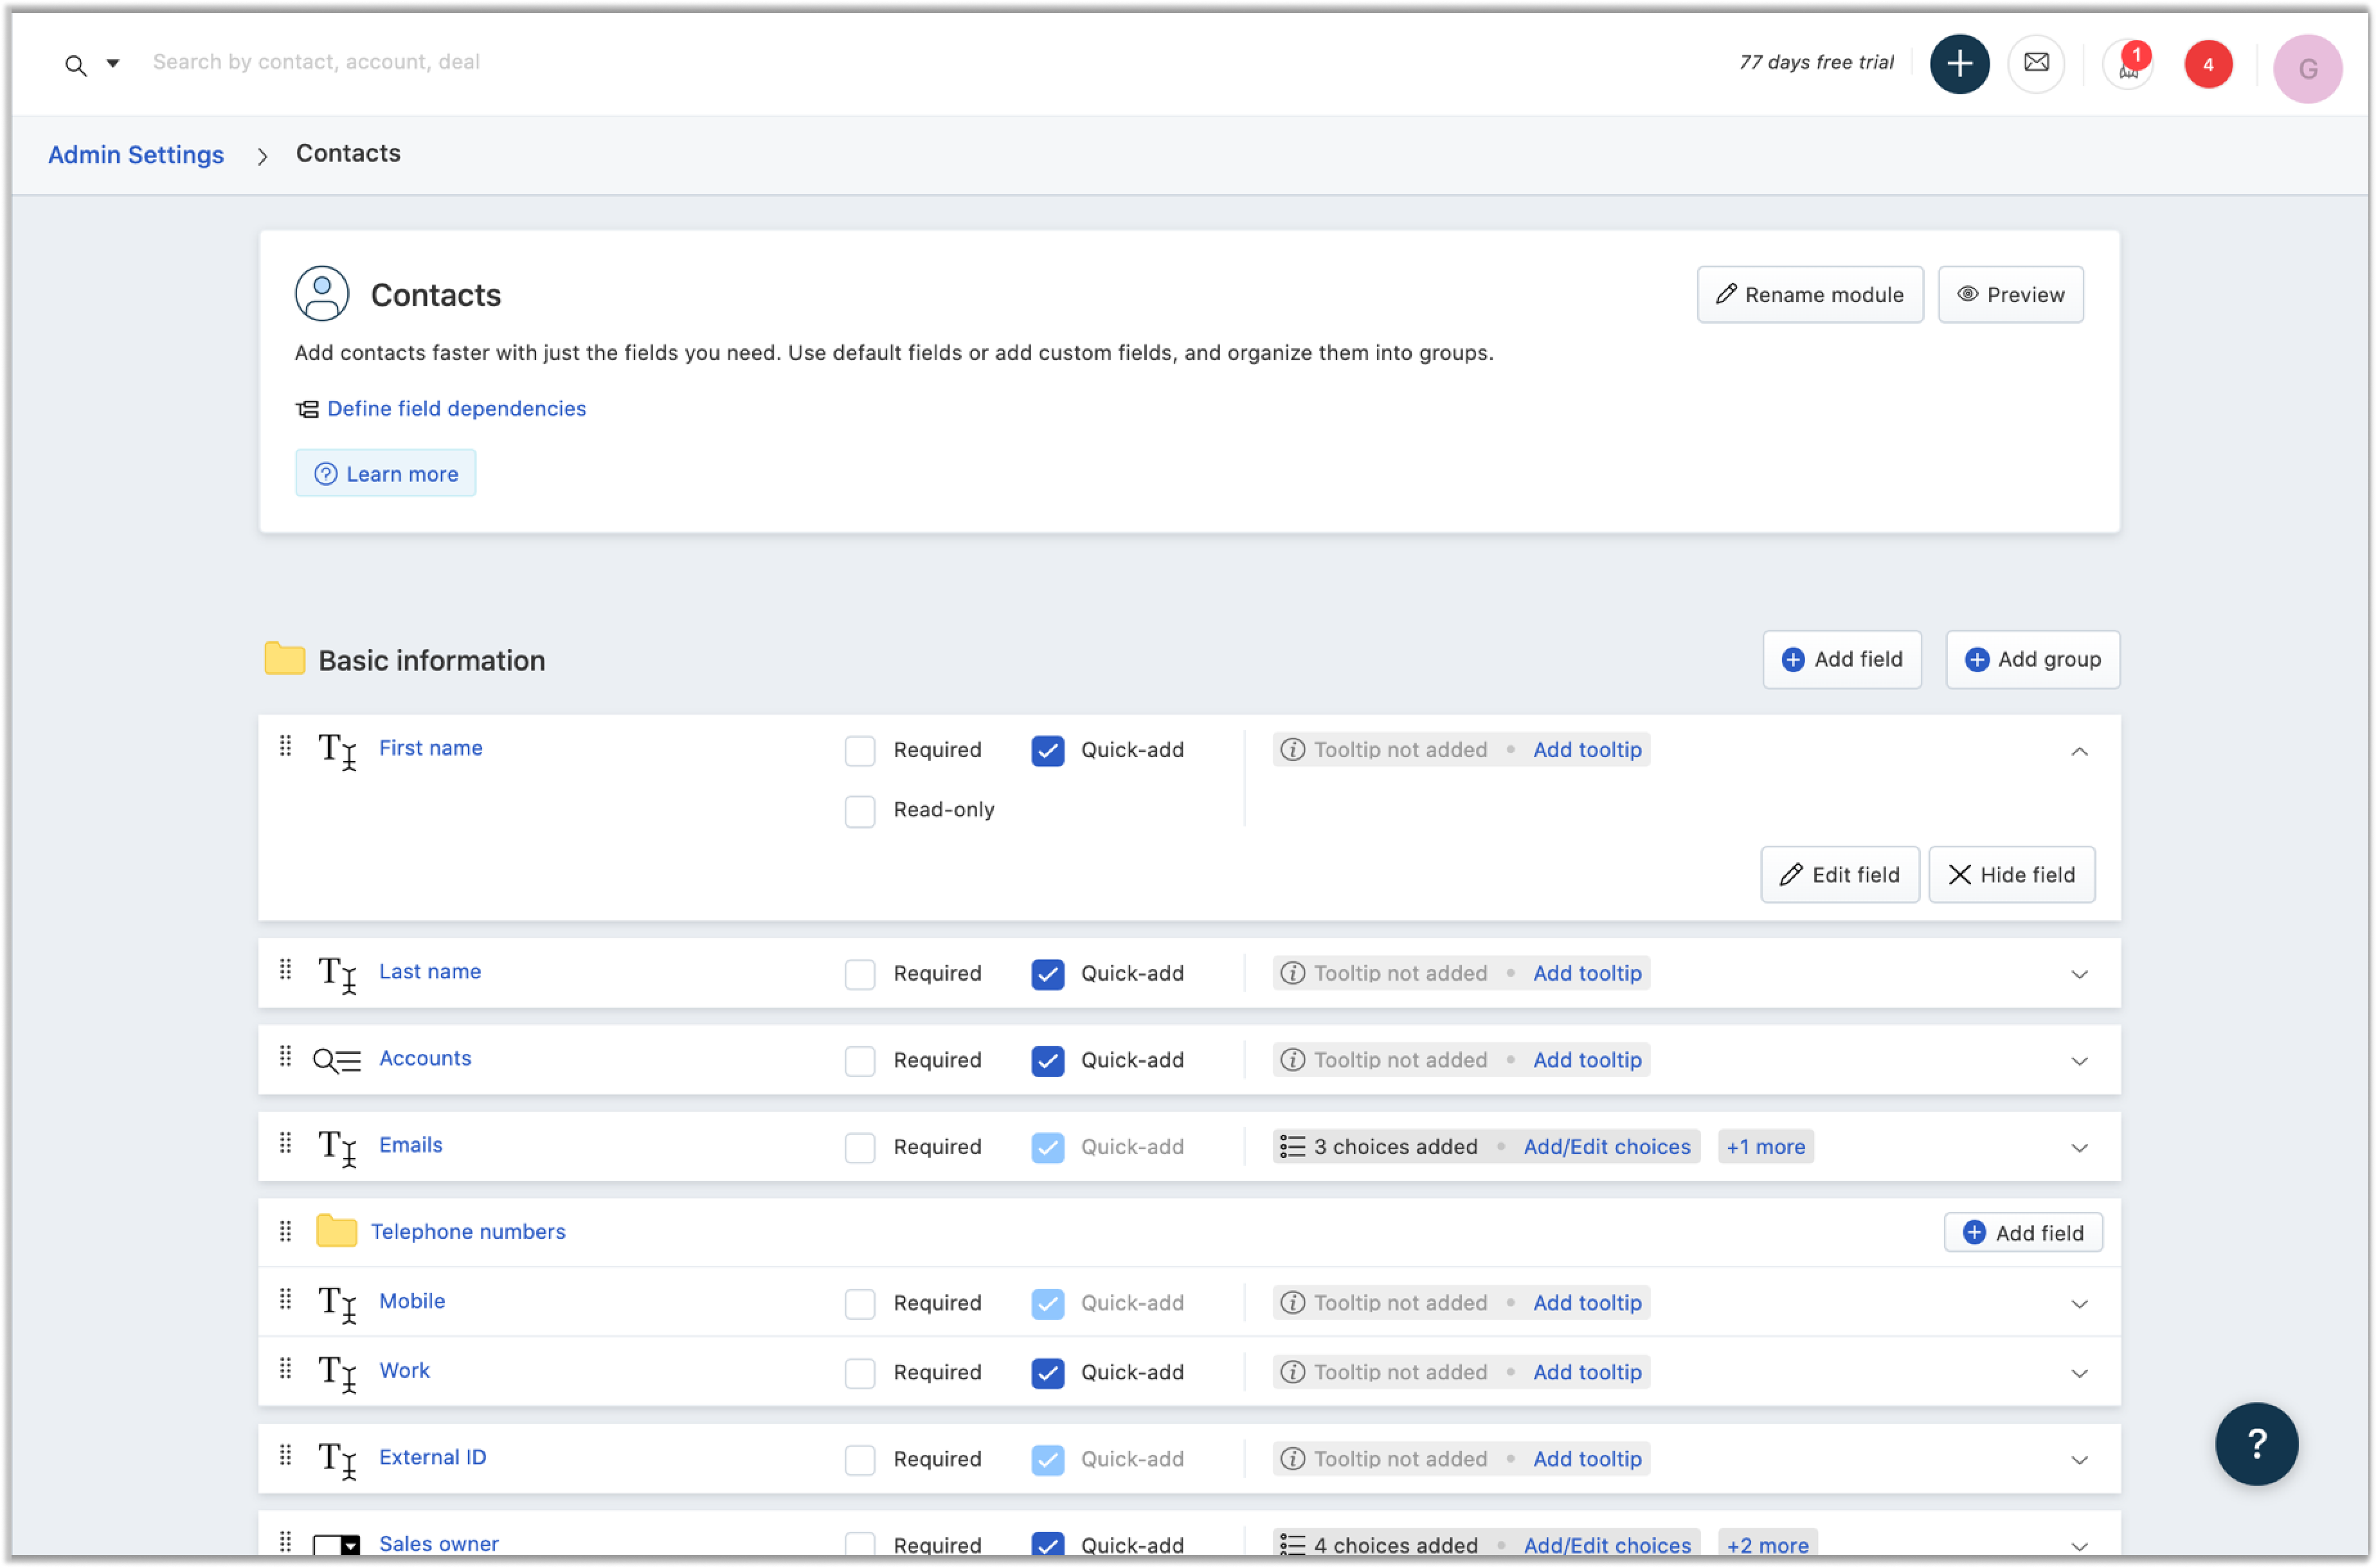Toggle Read-only checkbox for First name

point(860,810)
